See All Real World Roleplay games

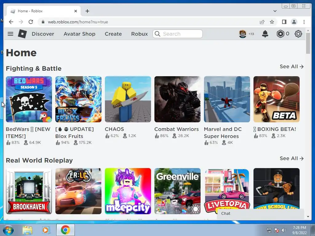click(x=292, y=158)
